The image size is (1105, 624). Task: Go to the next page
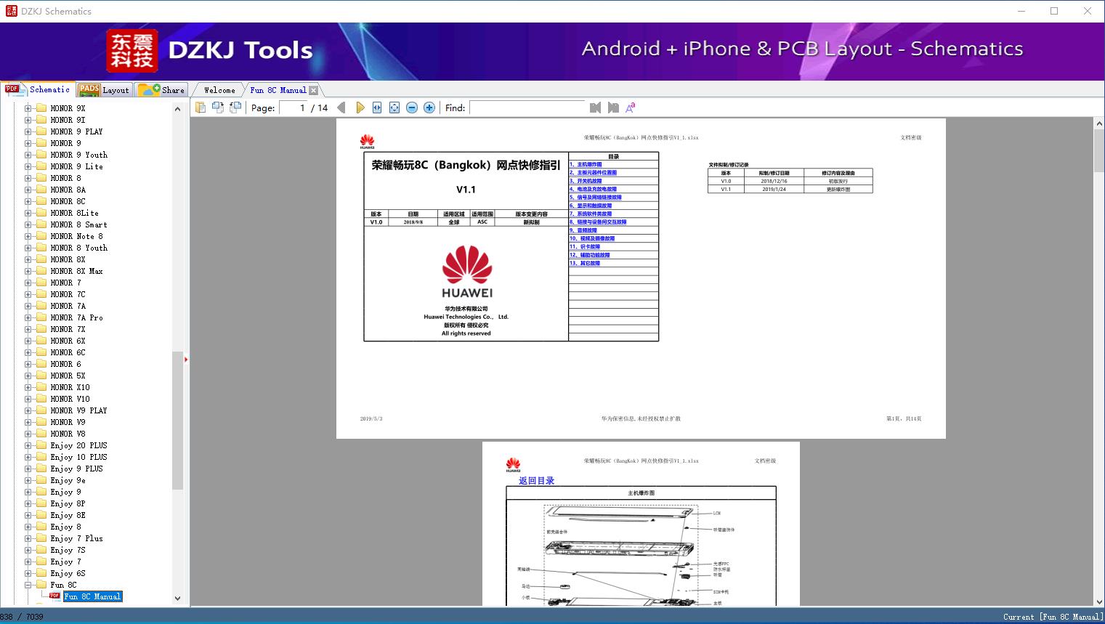coord(360,108)
